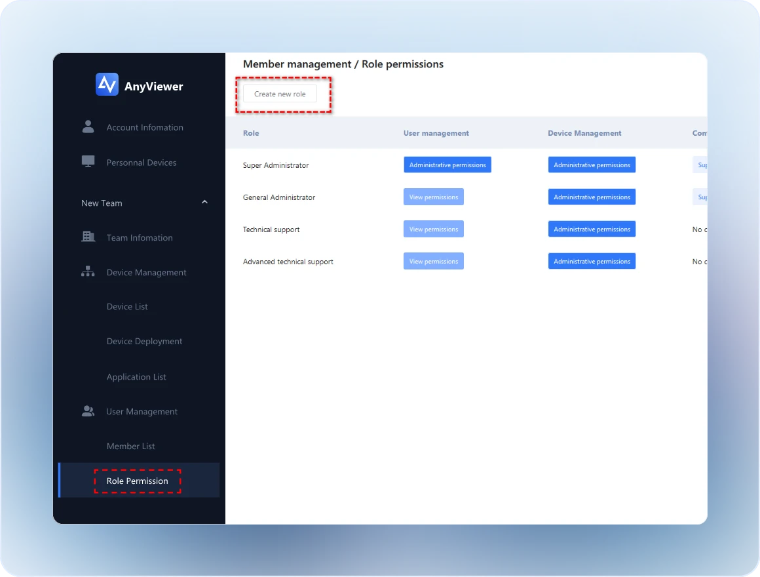This screenshot has height=577, width=760.
Task: Go to Application List
Action: (x=136, y=377)
